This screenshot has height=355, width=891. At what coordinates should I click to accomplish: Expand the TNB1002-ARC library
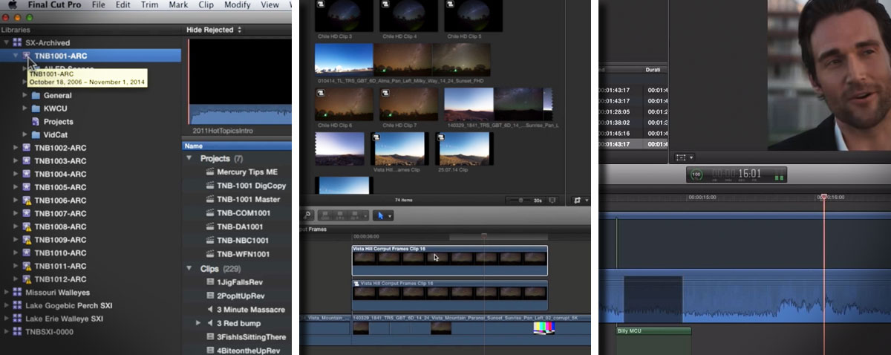pos(16,148)
